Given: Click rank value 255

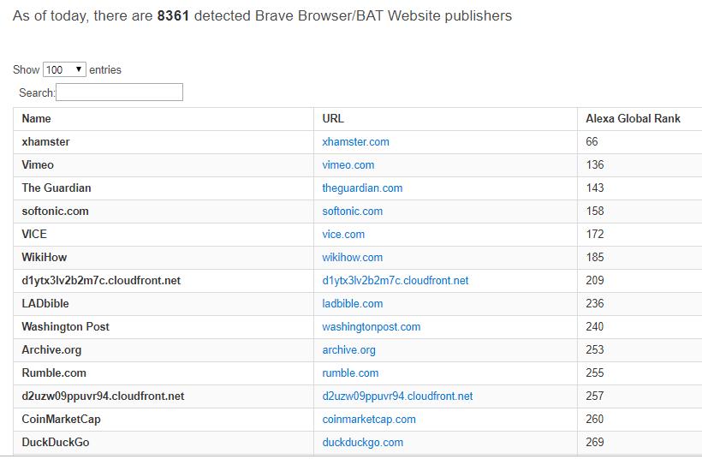Looking at the screenshot, I should coord(595,373).
